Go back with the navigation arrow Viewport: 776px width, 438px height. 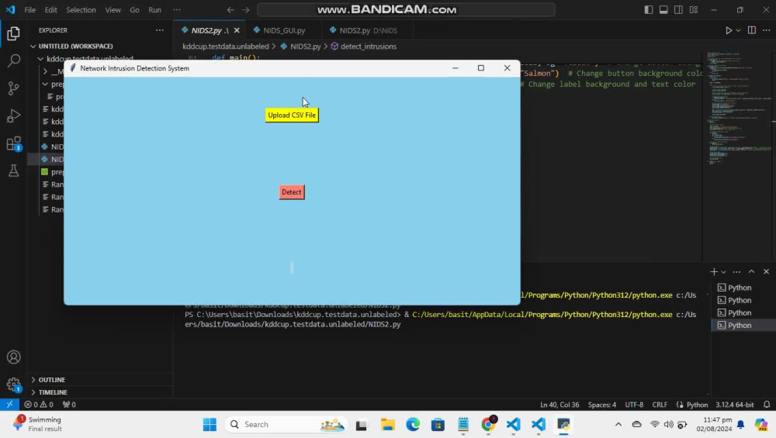coord(230,9)
